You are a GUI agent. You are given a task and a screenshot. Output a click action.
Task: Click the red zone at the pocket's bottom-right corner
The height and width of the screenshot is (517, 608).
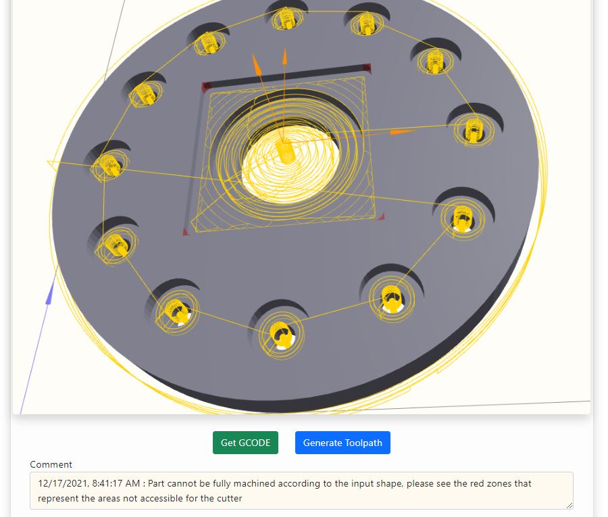381,217
